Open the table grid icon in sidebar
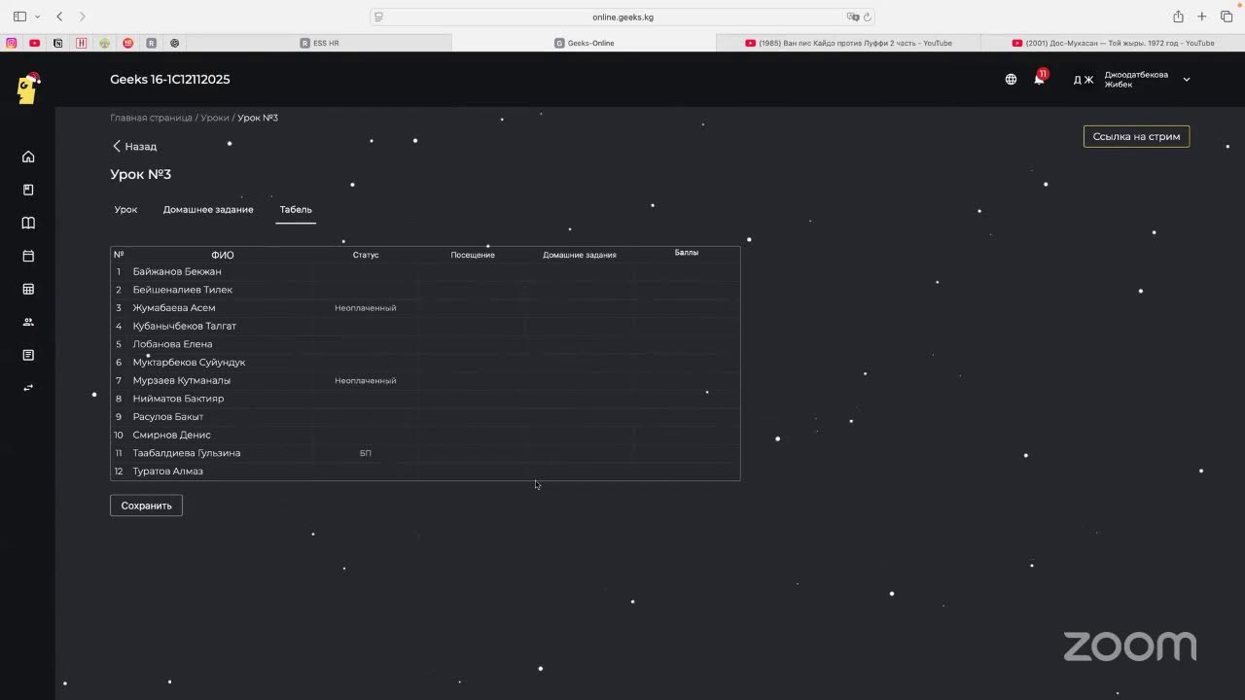This screenshot has width=1245, height=700. pyautogui.click(x=28, y=289)
